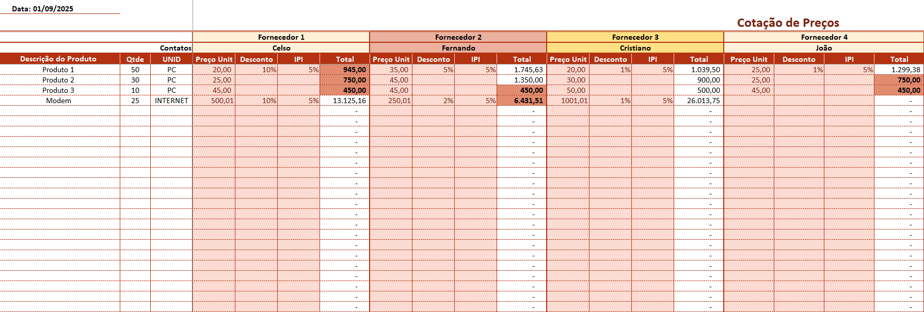Click the Data 01/09/2025 date cell
924x312 pixels.
43,9
